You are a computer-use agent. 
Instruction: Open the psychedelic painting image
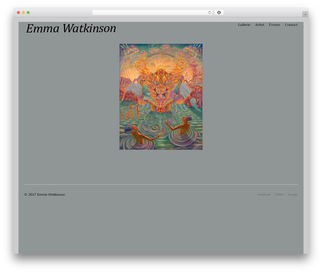pos(161,97)
